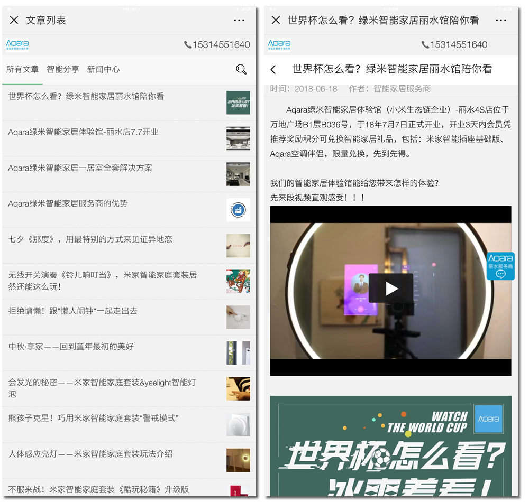Go back using the left chevron arrow
Viewport: 529px width, 502px height.
pos(273,69)
